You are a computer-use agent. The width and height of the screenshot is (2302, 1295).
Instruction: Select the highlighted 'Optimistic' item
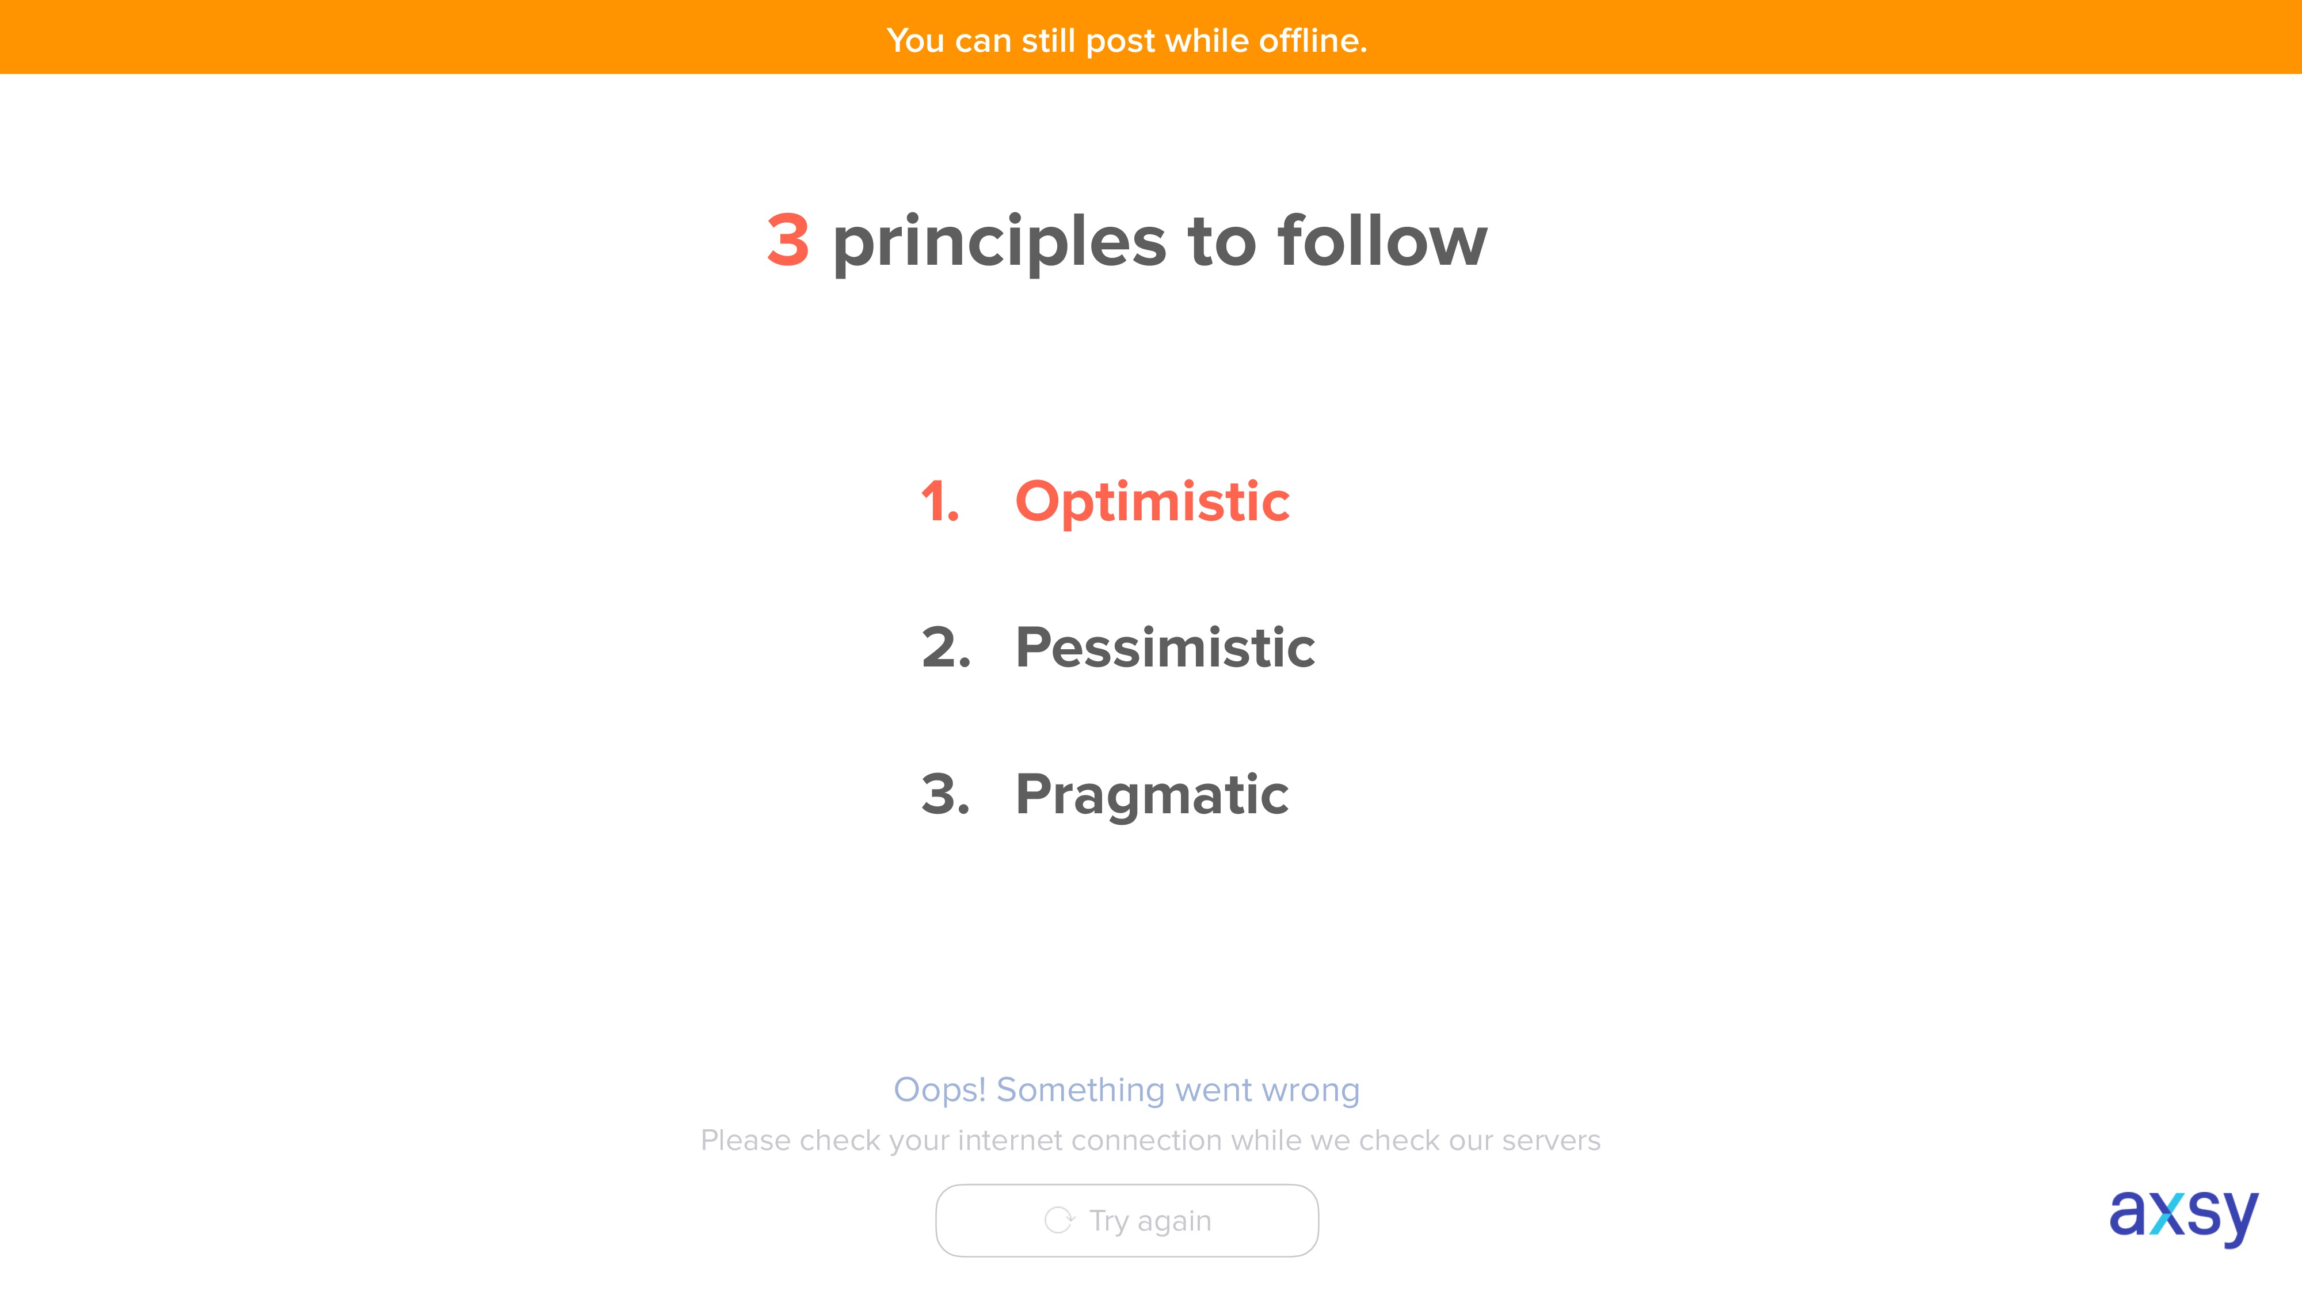(1152, 503)
